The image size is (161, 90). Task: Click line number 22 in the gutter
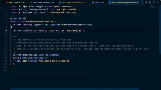5,70
